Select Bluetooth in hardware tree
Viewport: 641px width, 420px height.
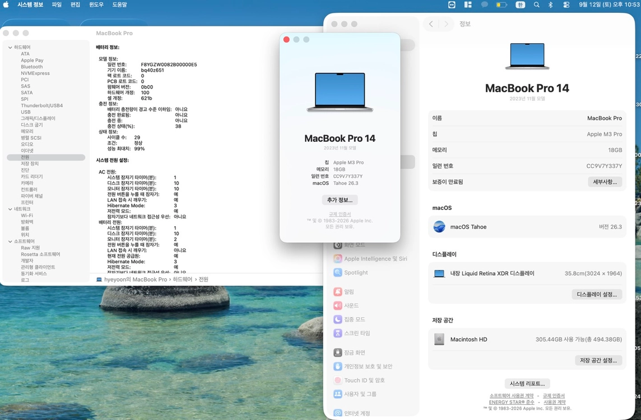coord(32,67)
